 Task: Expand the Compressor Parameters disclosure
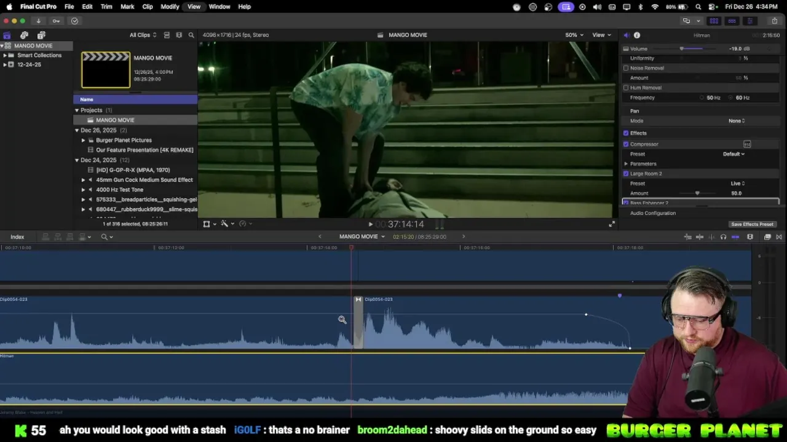click(x=626, y=164)
